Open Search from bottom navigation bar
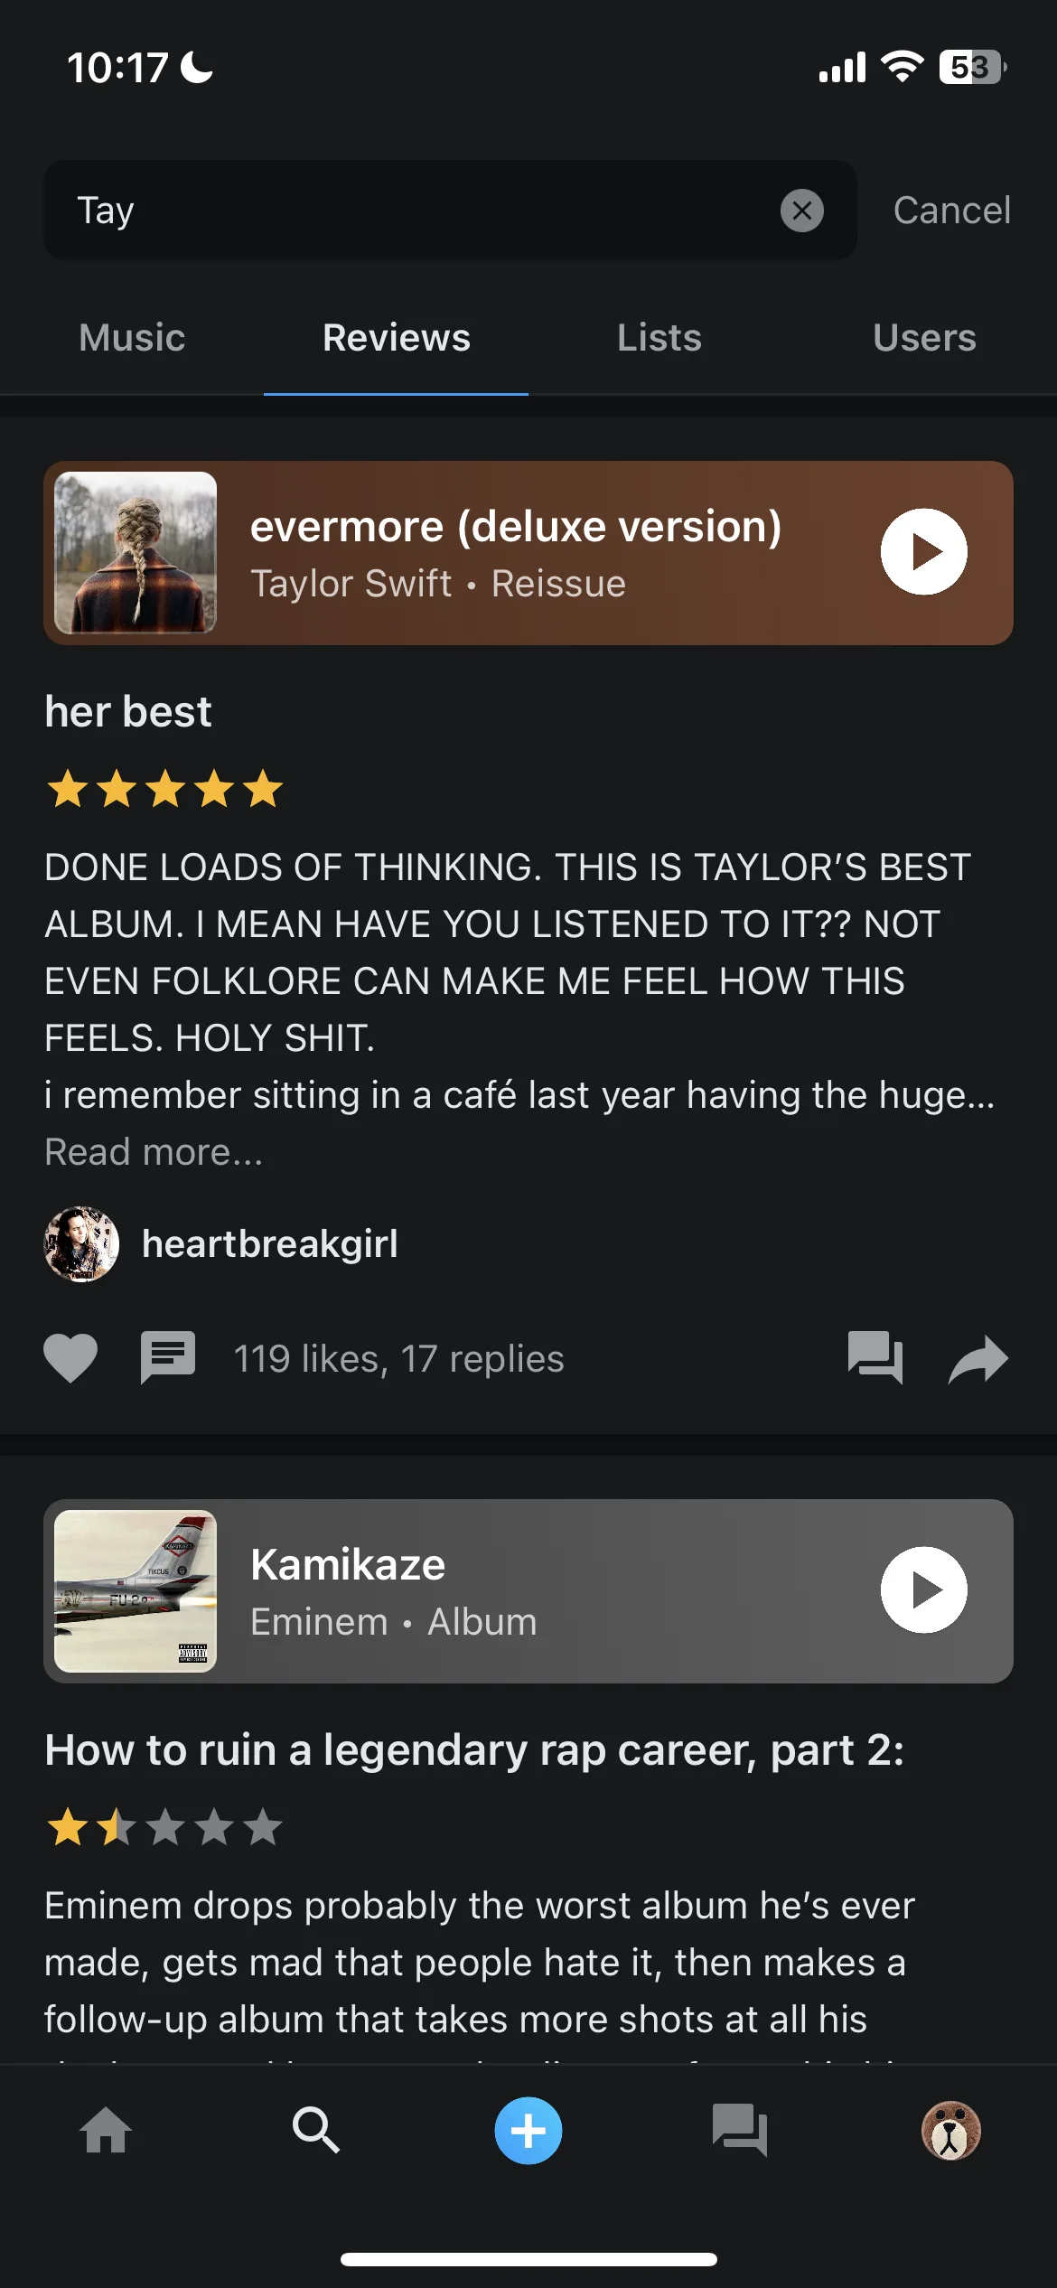 point(316,2131)
